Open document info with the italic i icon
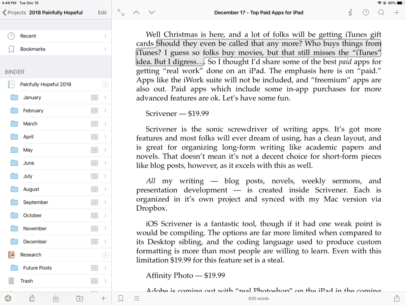 [x=350, y=12]
